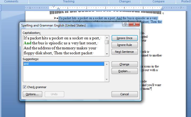The image size is (191, 117).
Task: Click the right indent ruler marker
Action: click(x=162, y=8)
